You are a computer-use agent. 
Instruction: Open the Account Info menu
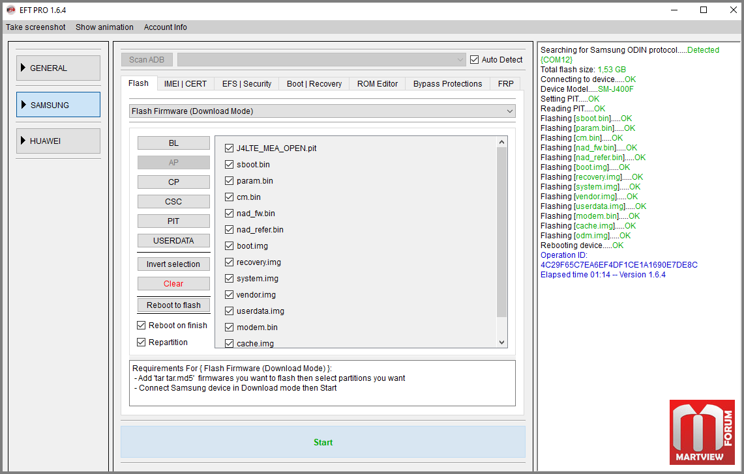click(165, 27)
